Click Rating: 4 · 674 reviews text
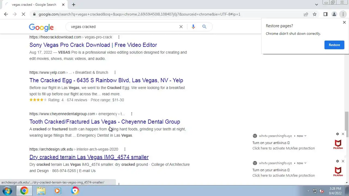This screenshot has width=349, height=196. coord(68,100)
